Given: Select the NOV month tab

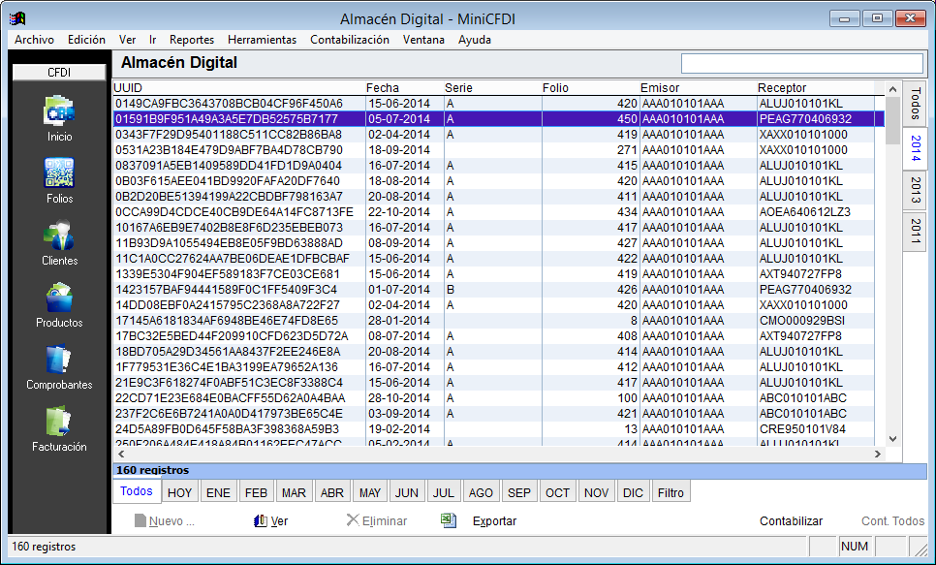Looking at the screenshot, I should [x=596, y=492].
